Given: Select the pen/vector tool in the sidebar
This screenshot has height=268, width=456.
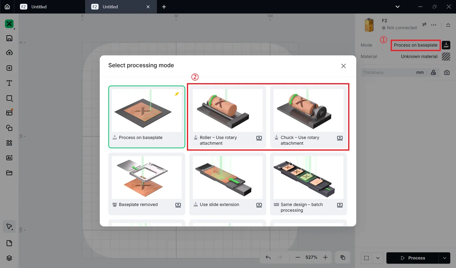Looking at the screenshot, I should coord(9,227).
